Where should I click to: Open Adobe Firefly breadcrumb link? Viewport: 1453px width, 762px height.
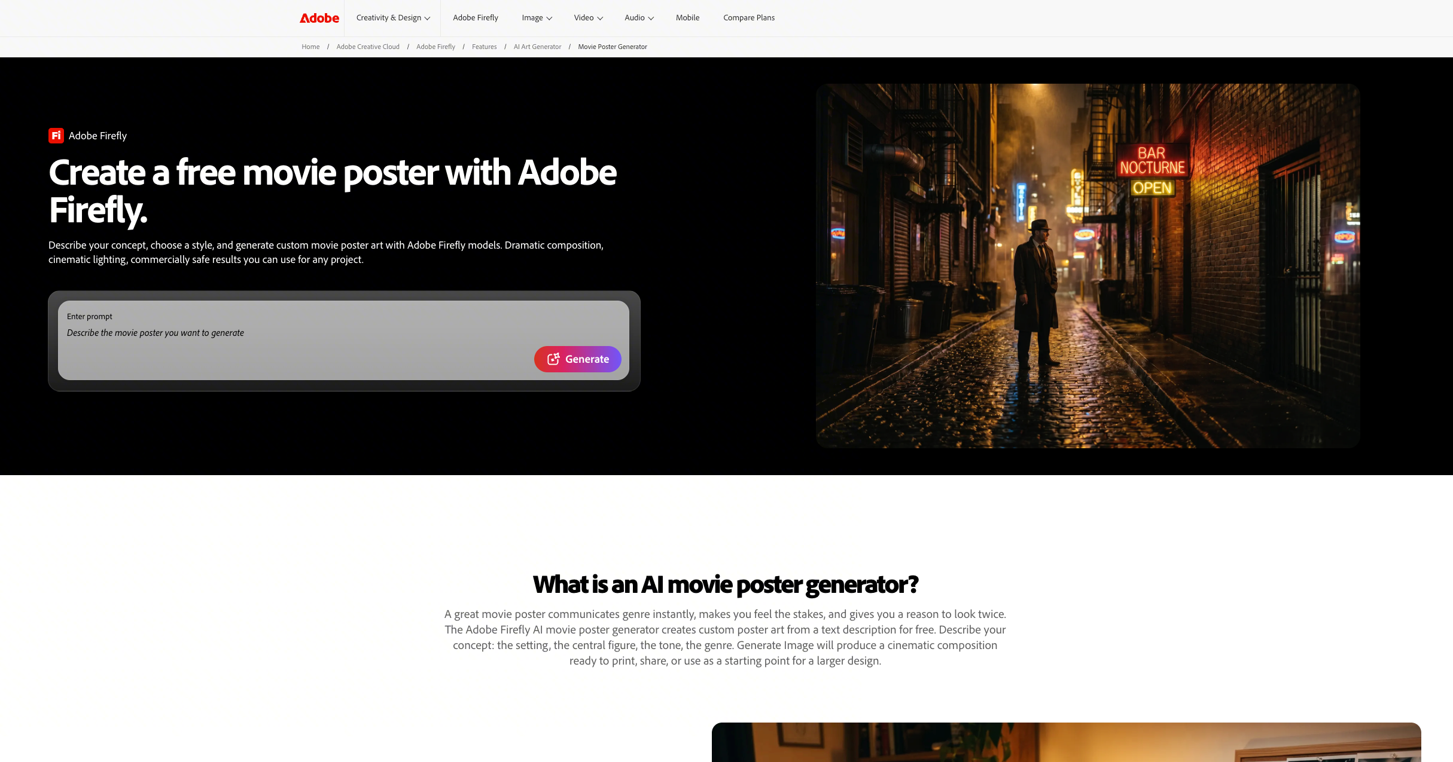435,47
